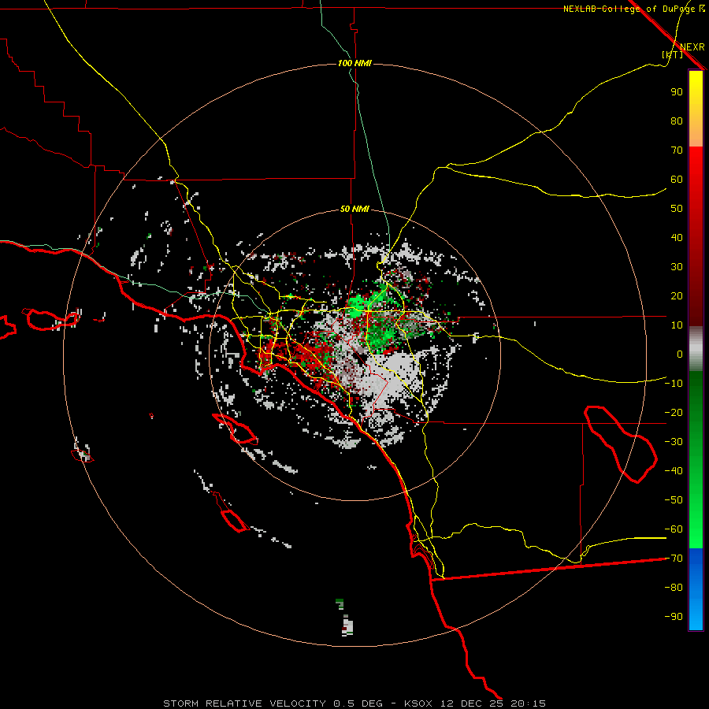709x709 pixels.
Task: Click the blue band of color legend
Action: pyautogui.click(x=696, y=589)
